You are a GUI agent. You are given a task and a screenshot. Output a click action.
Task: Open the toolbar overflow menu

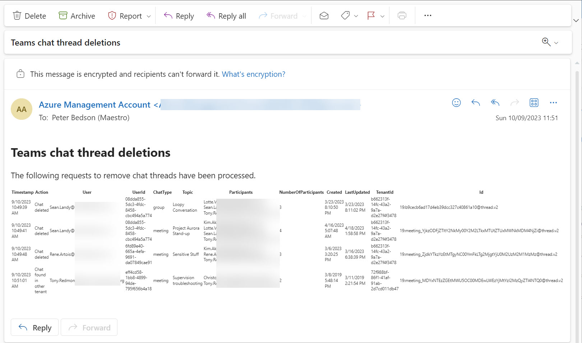pos(428,15)
